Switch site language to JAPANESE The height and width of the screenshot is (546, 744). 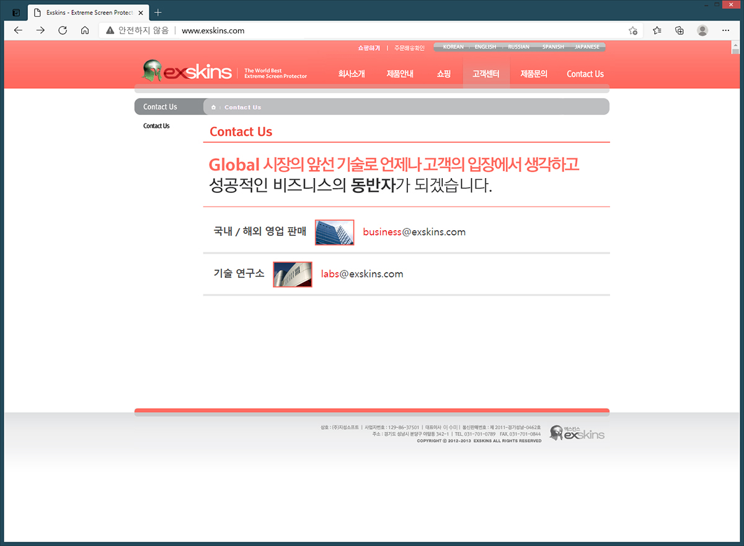coord(587,47)
